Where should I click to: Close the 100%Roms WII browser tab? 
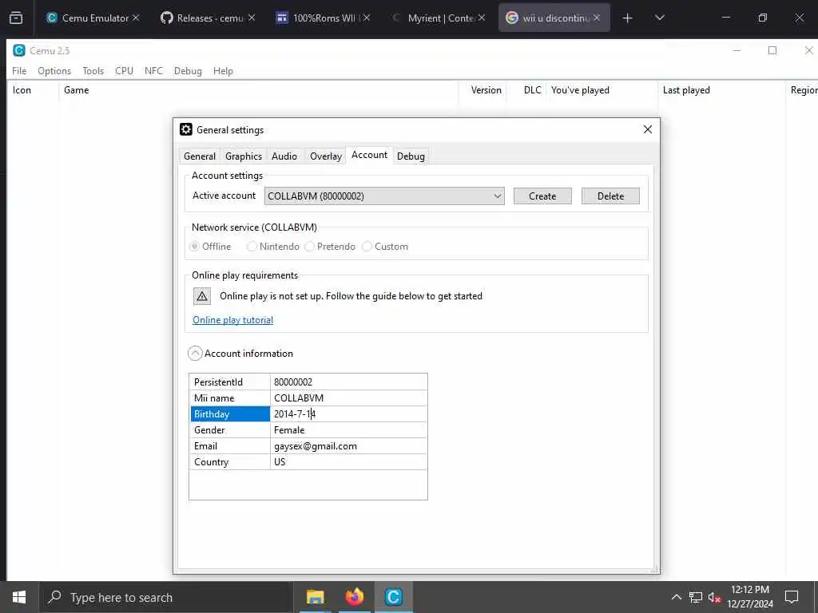pos(367,18)
